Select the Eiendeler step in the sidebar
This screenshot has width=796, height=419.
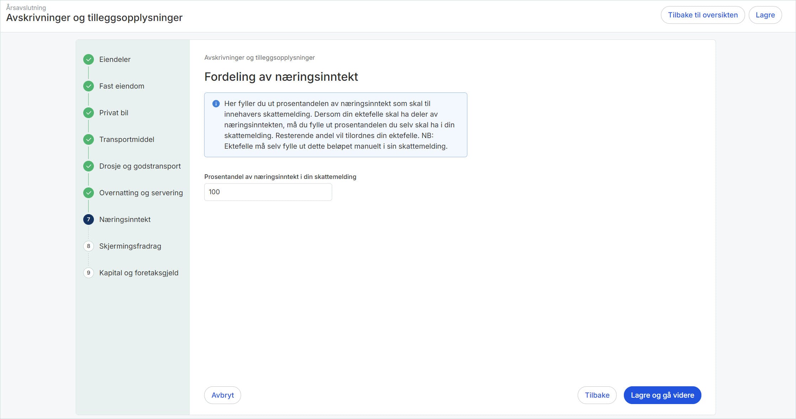pos(115,59)
